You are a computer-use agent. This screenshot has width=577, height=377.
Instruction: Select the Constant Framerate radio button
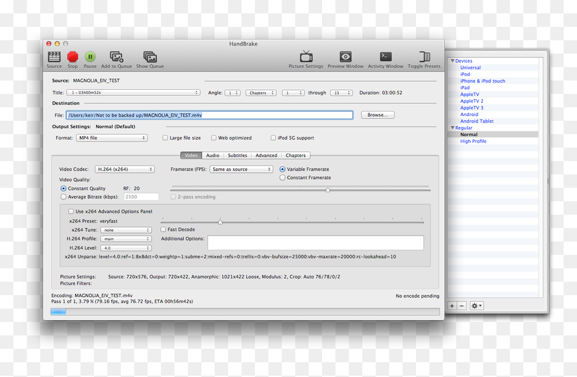[x=282, y=178]
